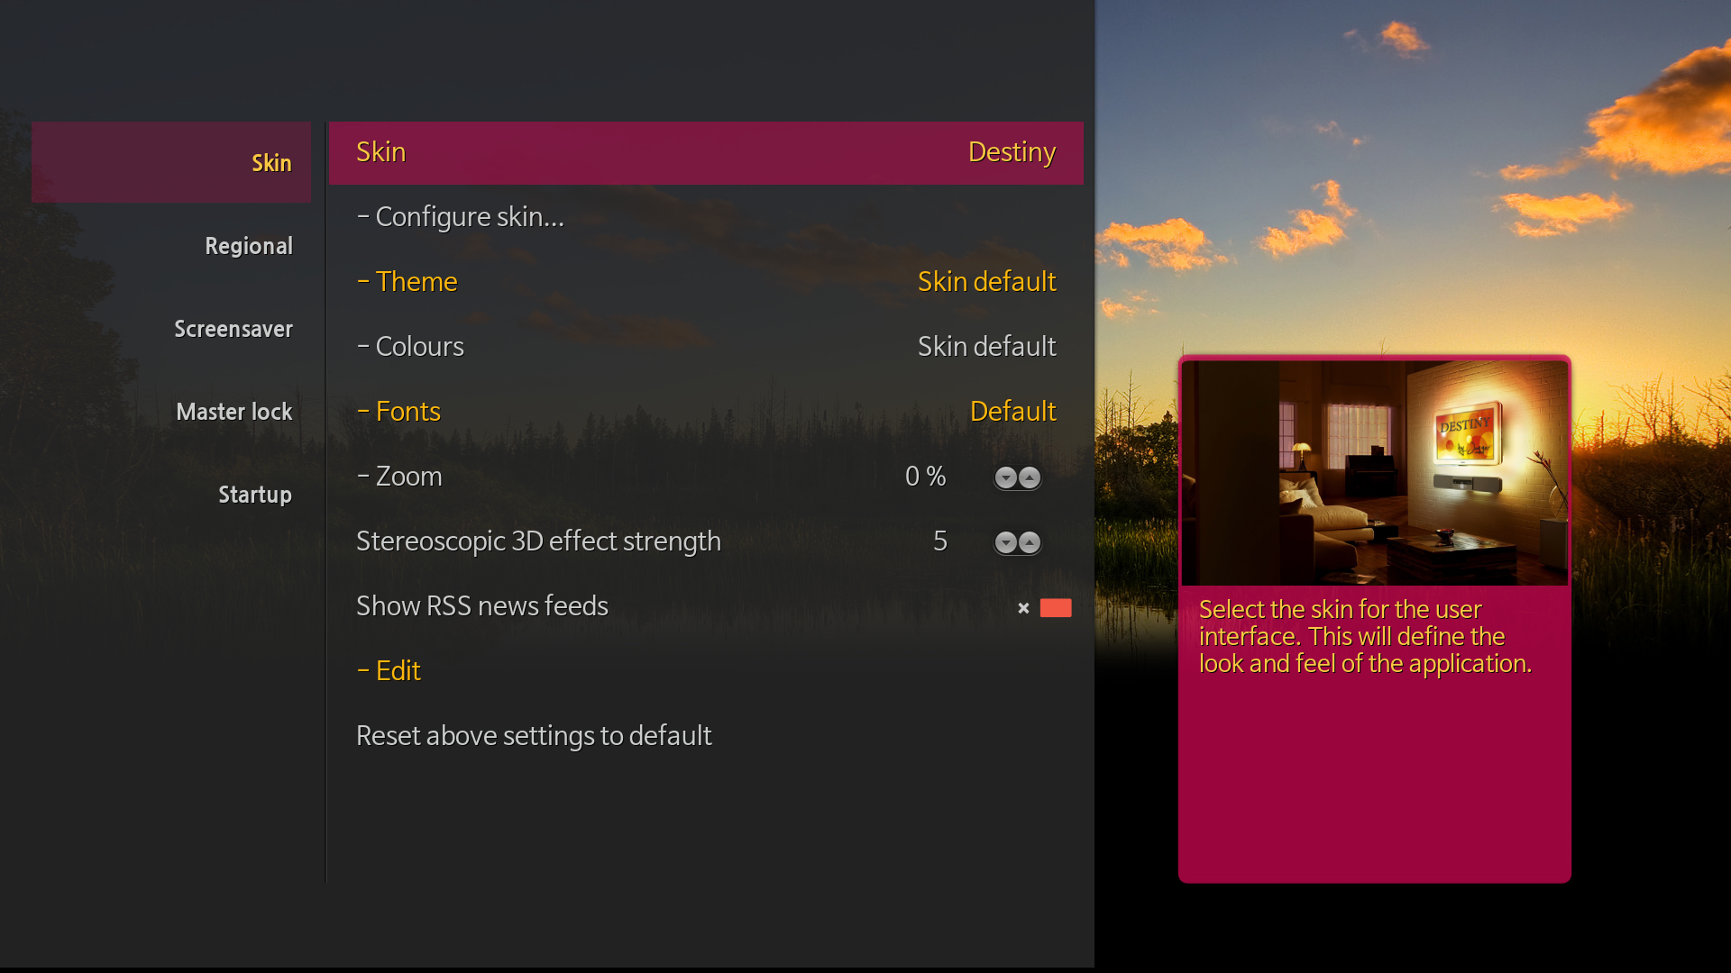Click Reset above settings to default
The height and width of the screenshot is (973, 1731).
(534, 736)
